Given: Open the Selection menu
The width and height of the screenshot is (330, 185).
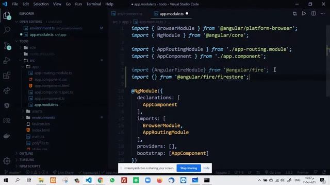Looking at the screenshot, I should point(41,4).
